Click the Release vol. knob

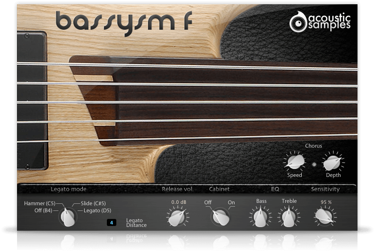[x=177, y=218]
